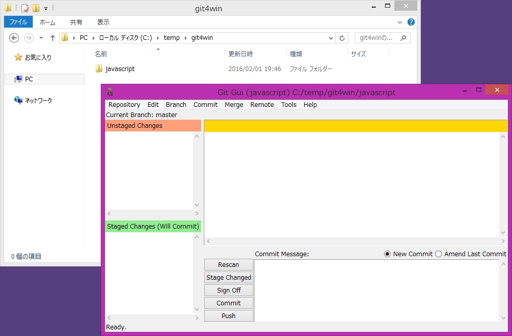Click the Staged Changes (Will Commit) header

pyautogui.click(x=153, y=226)
